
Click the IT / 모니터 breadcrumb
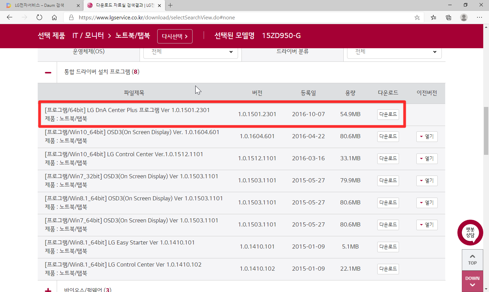(88, 36)
